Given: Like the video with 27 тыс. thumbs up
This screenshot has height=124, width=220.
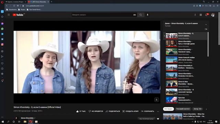Looking at the screenshot, I should pyautogui.click(x=81, y=111).
